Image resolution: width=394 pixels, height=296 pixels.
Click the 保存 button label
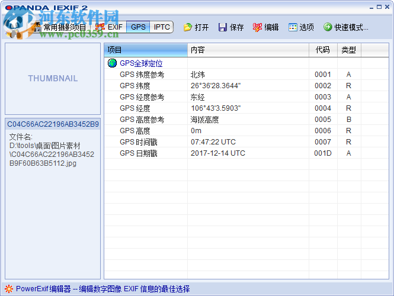point(237,27)
